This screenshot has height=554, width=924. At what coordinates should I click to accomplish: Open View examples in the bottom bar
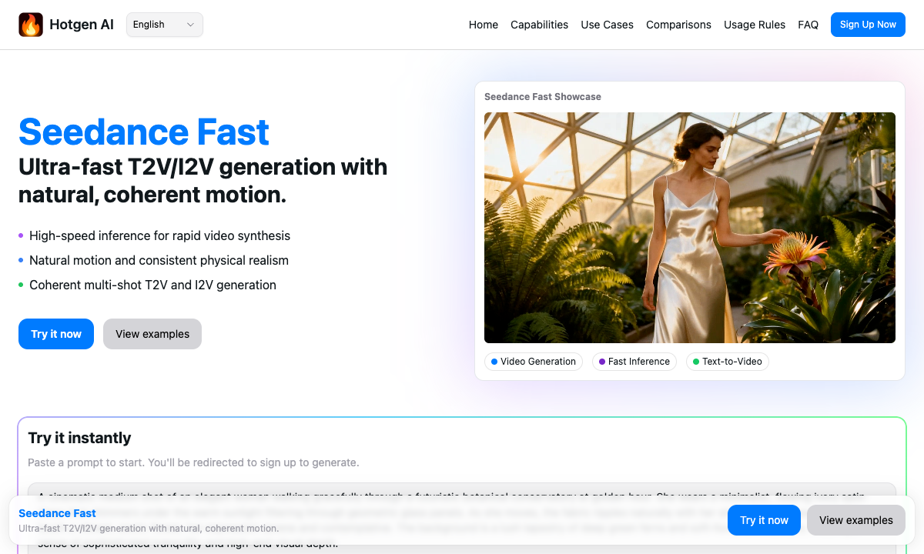pos(855,520)
